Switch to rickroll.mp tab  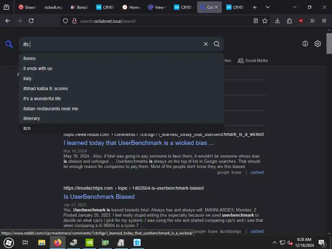[x=53, y=7]
